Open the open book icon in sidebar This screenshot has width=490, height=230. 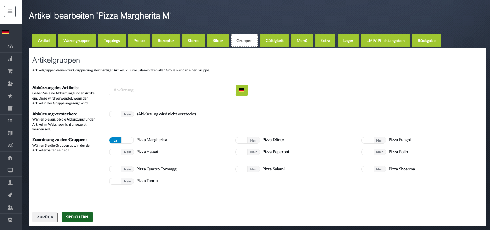coord(10,133)
